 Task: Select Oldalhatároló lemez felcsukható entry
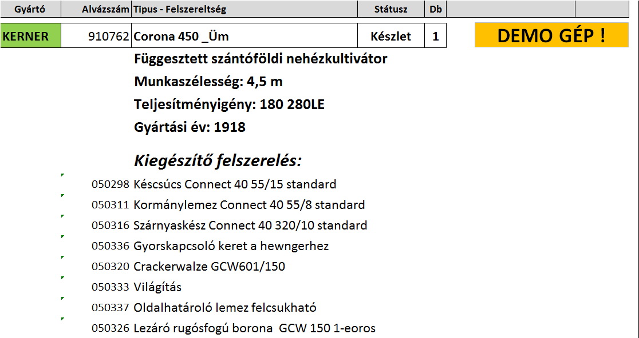pos(225,308)
